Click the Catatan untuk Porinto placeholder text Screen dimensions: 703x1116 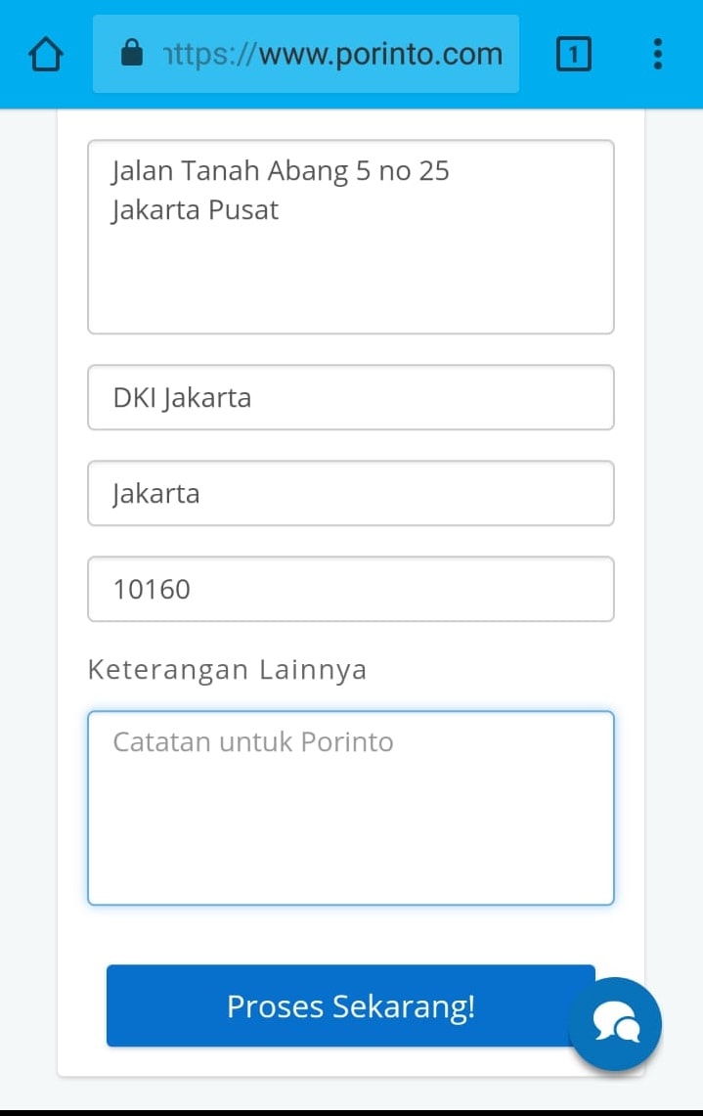[253, 741]
